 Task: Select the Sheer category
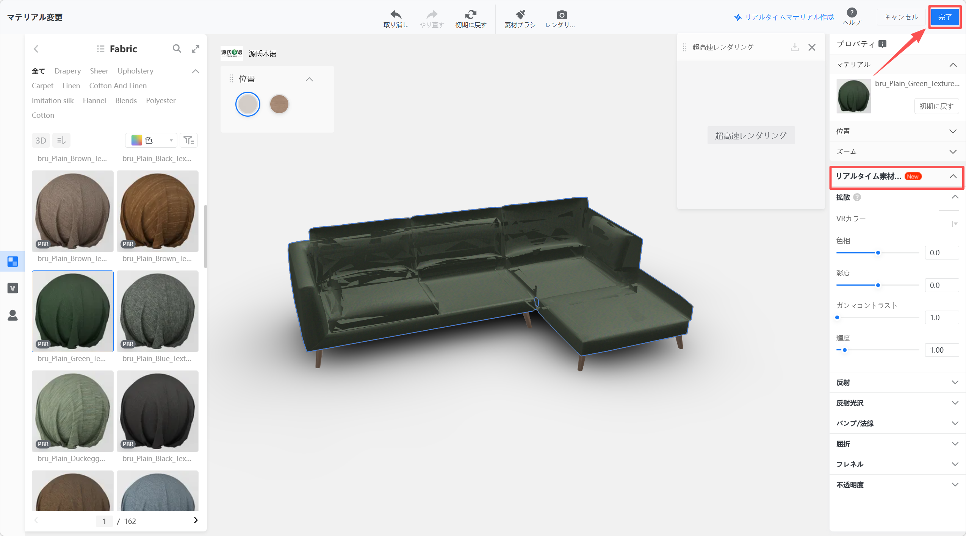99,71
